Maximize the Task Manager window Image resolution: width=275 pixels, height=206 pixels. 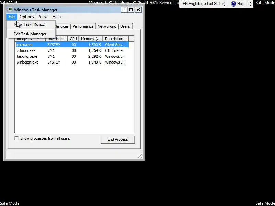pos(131,10)
